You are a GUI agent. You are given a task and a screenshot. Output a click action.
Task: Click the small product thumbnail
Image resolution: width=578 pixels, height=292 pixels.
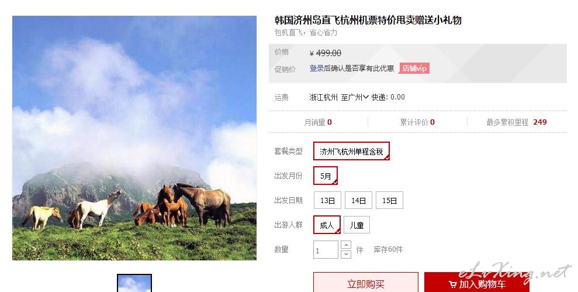[x=134, y=283]
